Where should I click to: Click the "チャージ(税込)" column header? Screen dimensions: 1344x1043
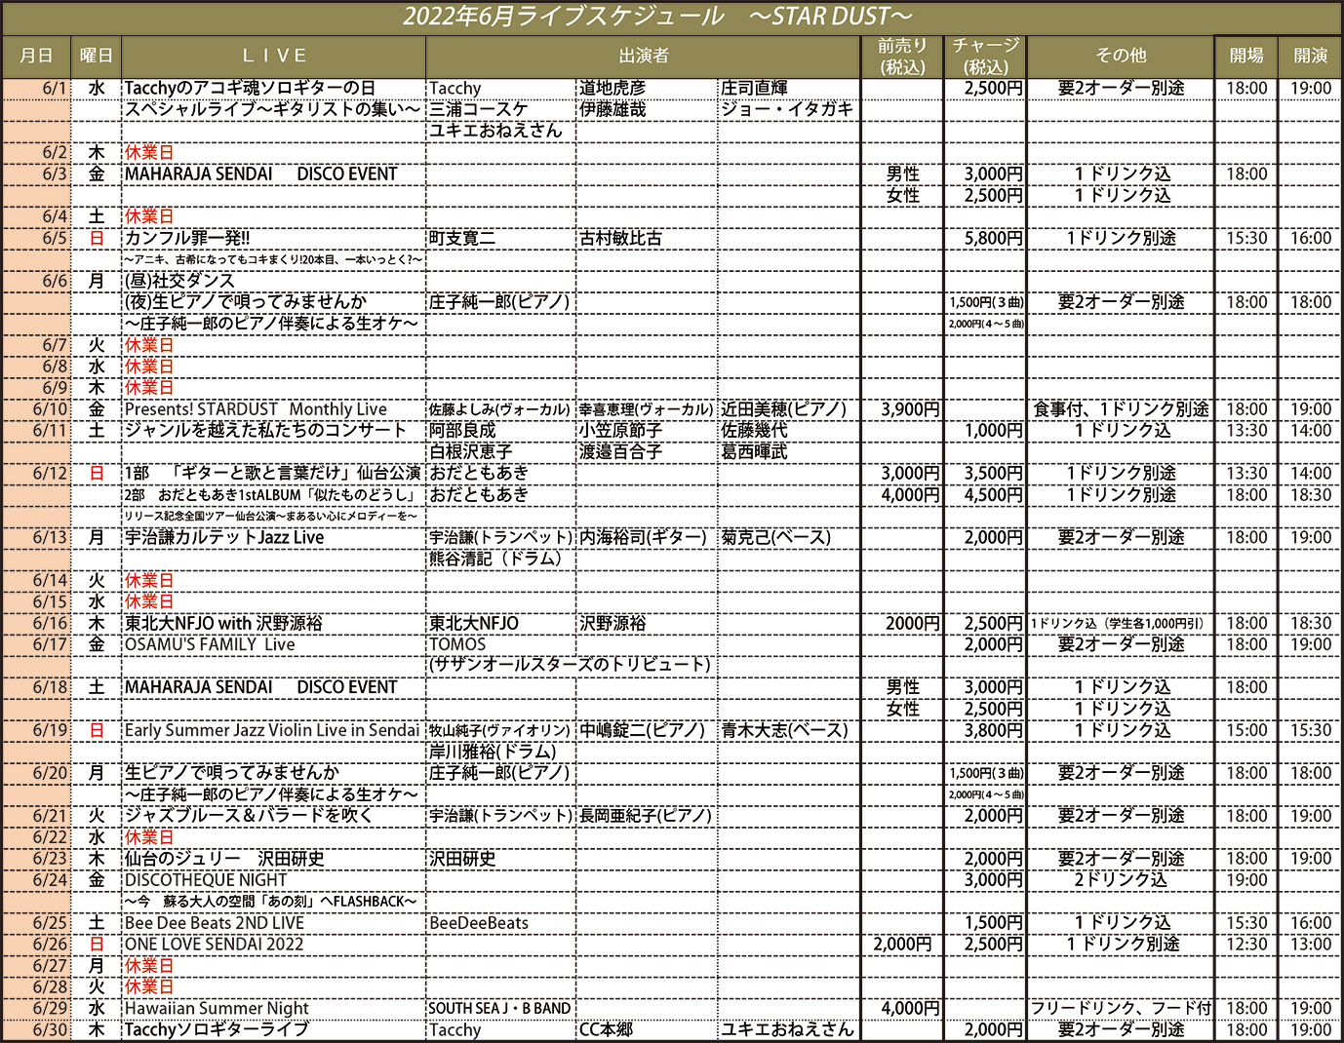coord(985,56)
